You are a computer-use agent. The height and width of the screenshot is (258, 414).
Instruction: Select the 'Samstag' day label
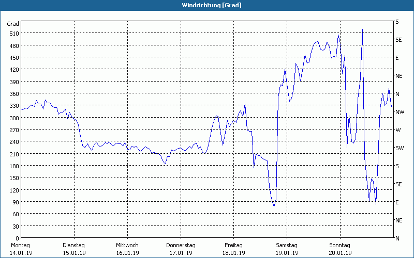287,246
